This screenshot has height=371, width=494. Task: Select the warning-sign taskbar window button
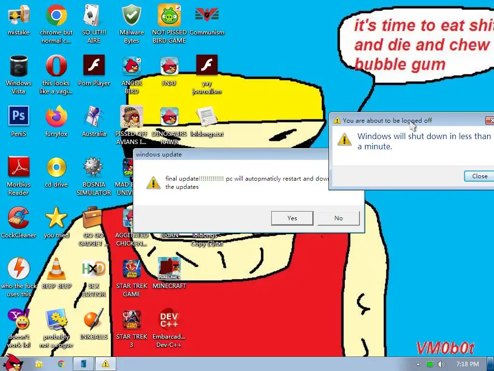click(x=105, y=364)
